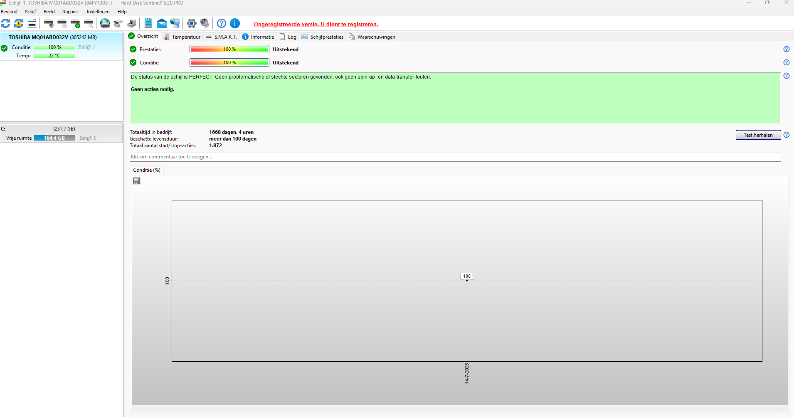
Task: Click the comment field 'Klik om commentaar toe te voegen'
Action: click(x=455, y=157)
